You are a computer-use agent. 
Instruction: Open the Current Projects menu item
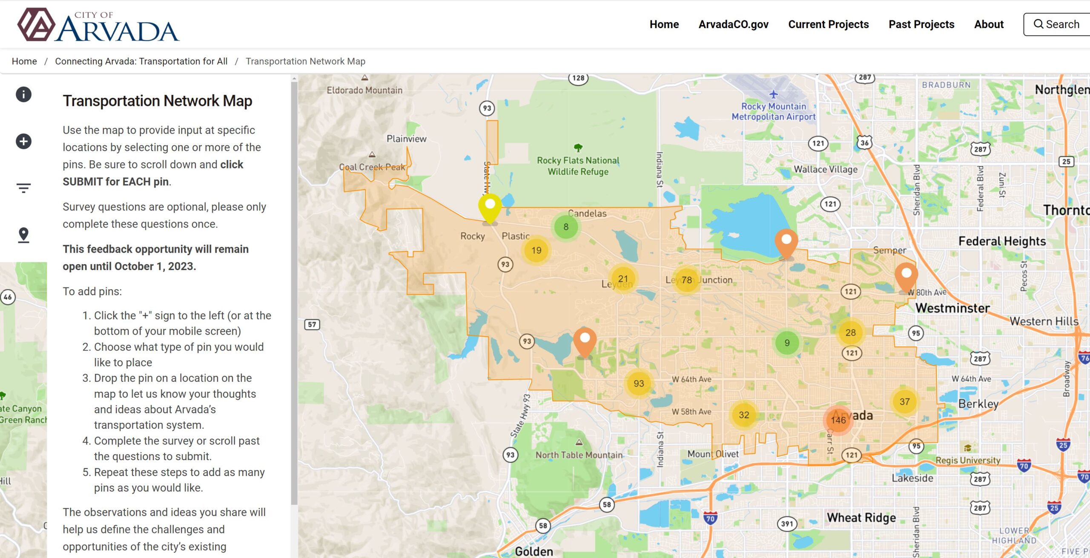pos(828,24)
